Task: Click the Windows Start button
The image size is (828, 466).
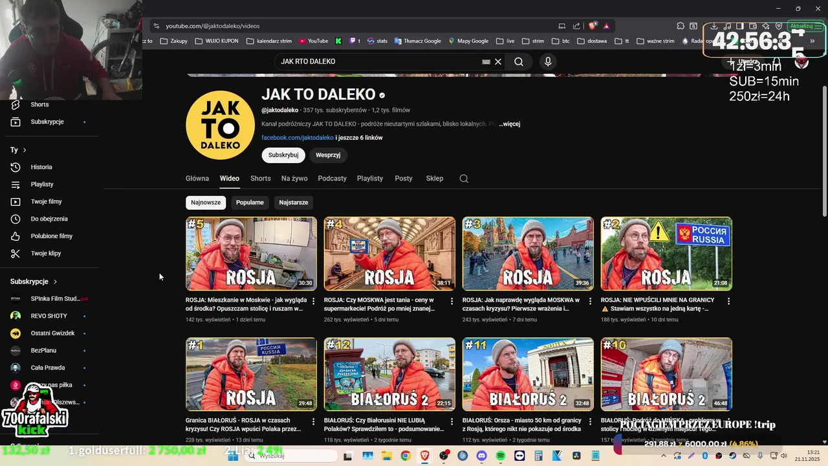Action: (x=233, y=456)
